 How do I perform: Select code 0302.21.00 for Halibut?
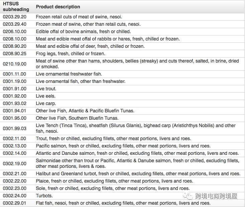pos(14,174)
